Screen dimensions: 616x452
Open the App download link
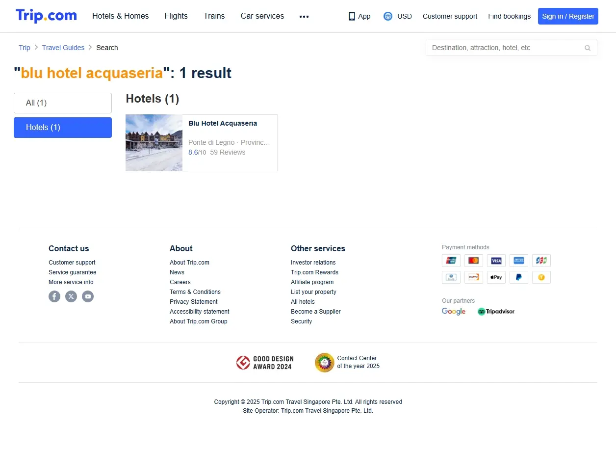[359, 16]
